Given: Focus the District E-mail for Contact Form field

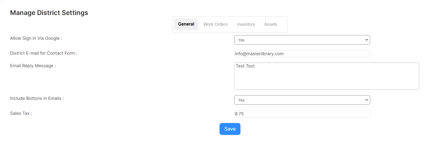Looking at the screenshot, I should (302, 54).
